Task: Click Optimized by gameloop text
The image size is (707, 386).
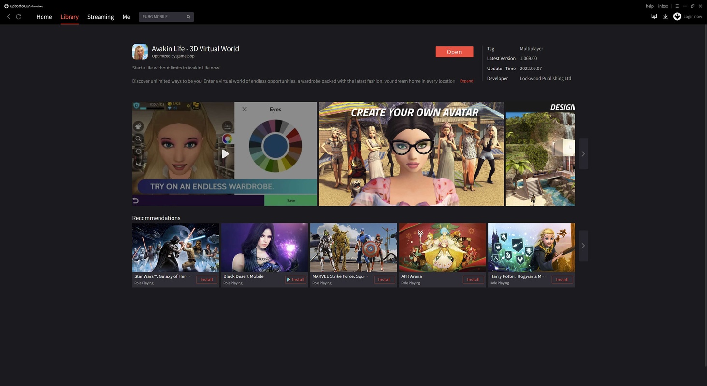Action: click(x=173, y=56)
